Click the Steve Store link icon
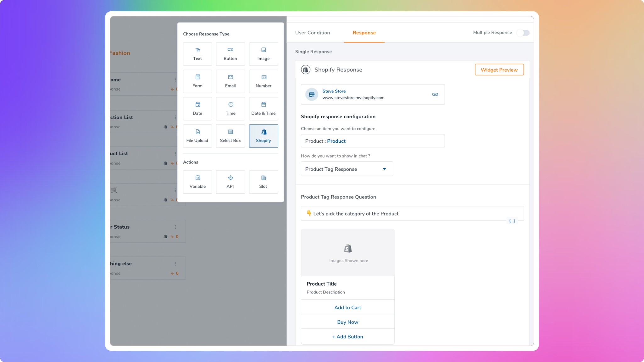Screen dimensions: 644x362 tap(435, 94)
